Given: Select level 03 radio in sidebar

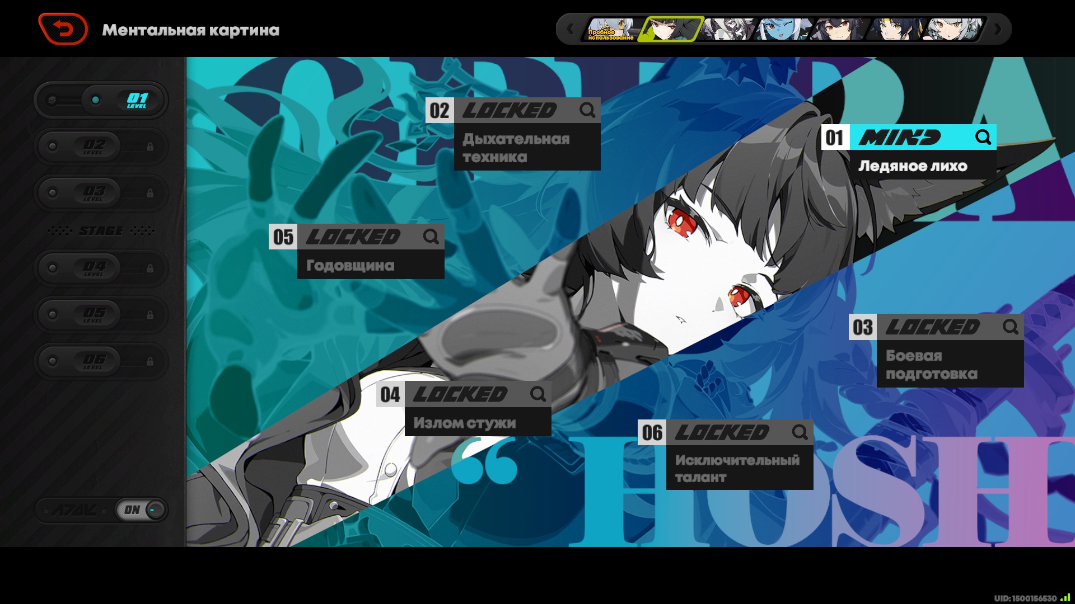Looking at the screenshot, I should tap(53, 193).
